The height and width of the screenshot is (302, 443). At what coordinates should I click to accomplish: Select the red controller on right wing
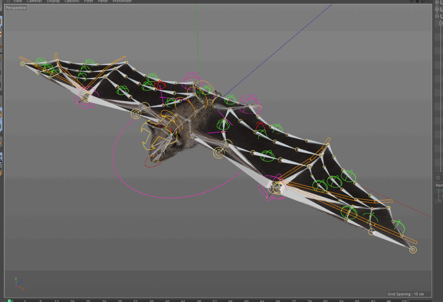(x=260, y=127)
